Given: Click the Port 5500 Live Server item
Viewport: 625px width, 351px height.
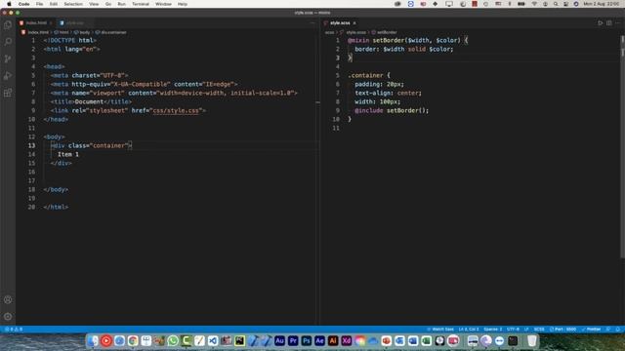Looking at the screenshot, I should [562, 330].
